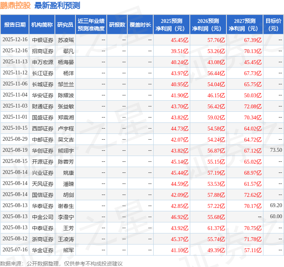Select the 财通证券 institution cell

[43, 106]
